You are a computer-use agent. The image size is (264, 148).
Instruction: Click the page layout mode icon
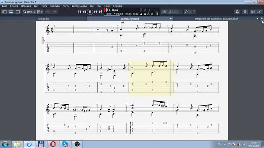(x=39, y=12)
